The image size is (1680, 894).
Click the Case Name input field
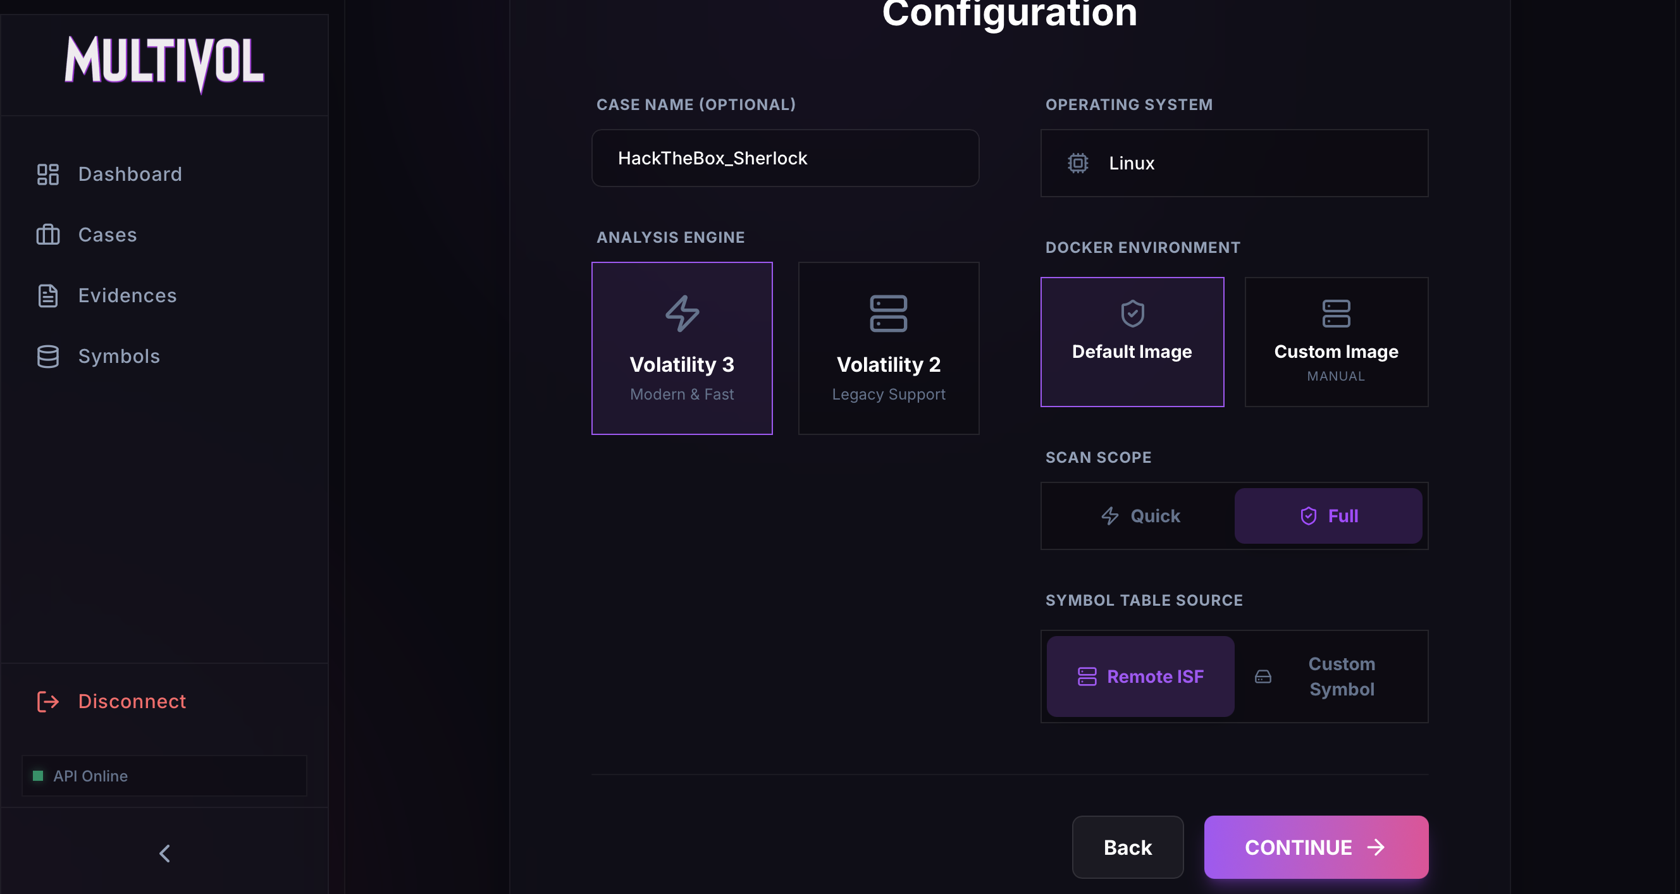pyautogui.click(x=784, y=158)
